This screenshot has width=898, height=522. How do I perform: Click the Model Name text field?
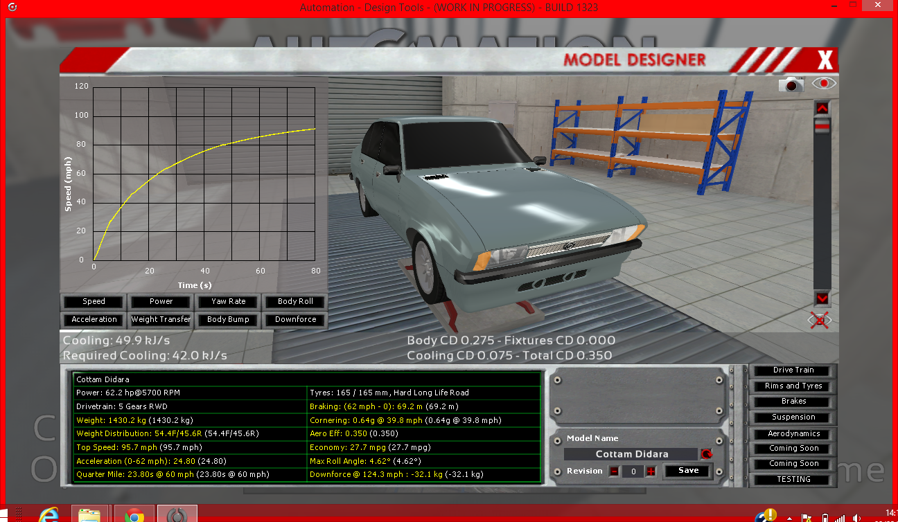(x=631, y=454)
